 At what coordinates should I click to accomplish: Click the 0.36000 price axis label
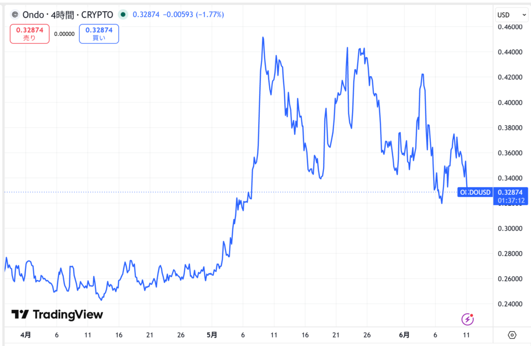[x=510, y=153]
